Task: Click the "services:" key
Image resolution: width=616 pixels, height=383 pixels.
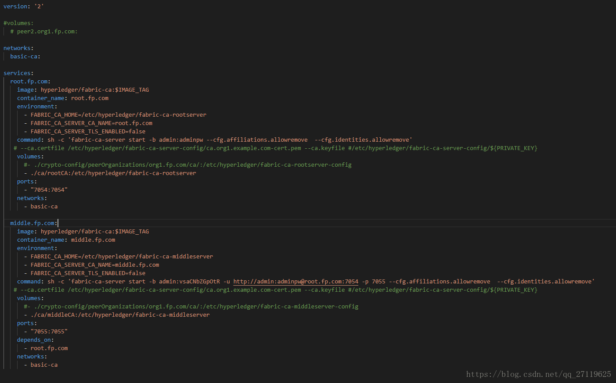Action: [18, 73]
